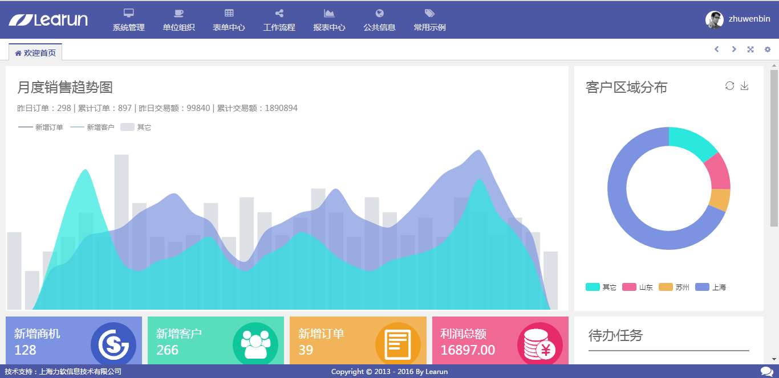779x378 pixels.
Task: Click the 客户区域分布 panel title
Action: pos(626,87)
